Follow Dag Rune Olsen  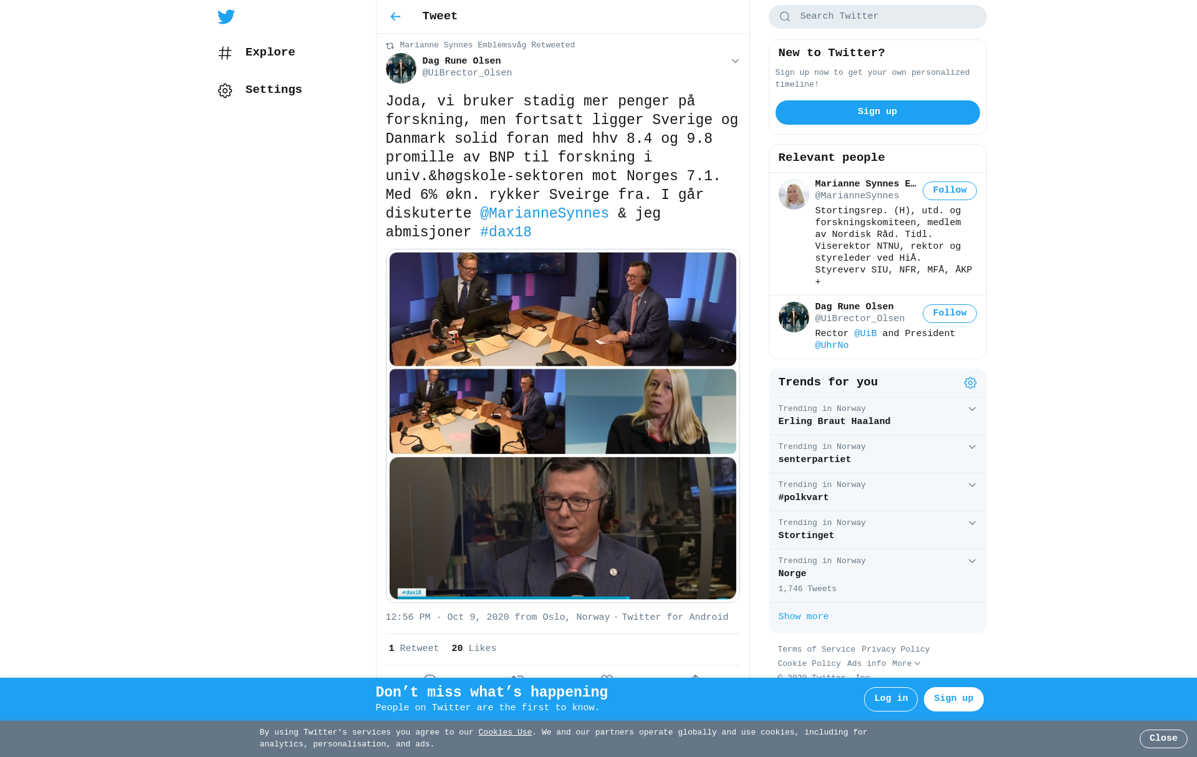tap(949, 314)
